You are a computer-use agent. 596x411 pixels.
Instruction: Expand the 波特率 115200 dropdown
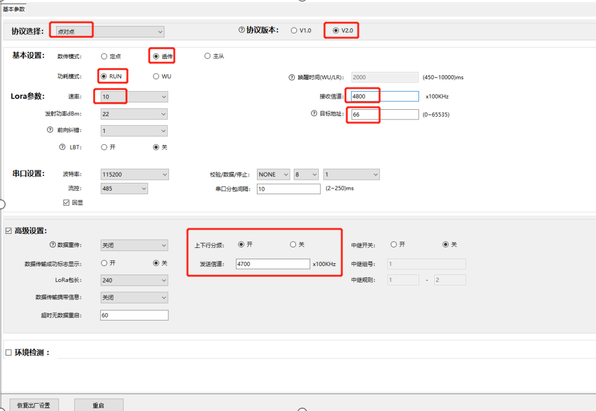tap(134, 174)
